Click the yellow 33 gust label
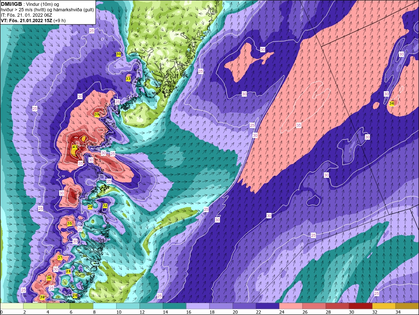 click(x=128, y=79)
